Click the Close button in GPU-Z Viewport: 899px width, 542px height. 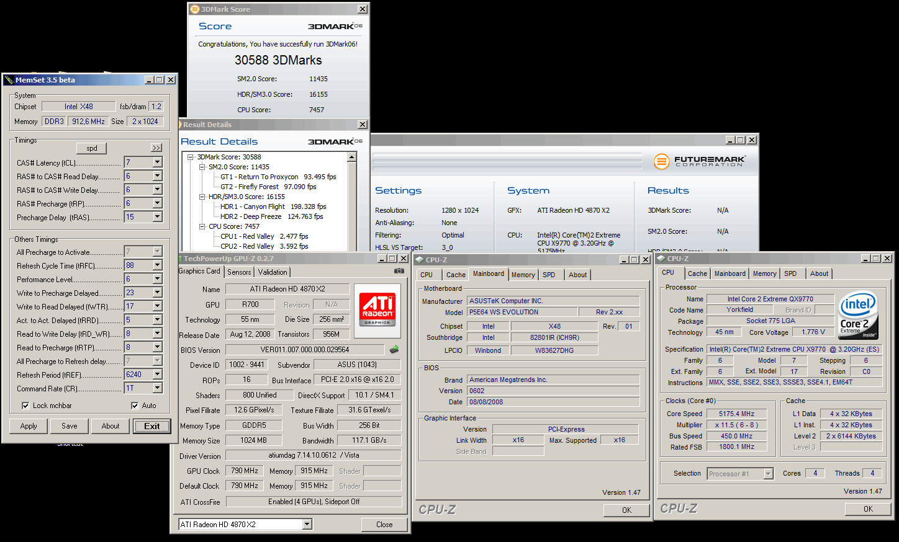[x=384, y=525]
